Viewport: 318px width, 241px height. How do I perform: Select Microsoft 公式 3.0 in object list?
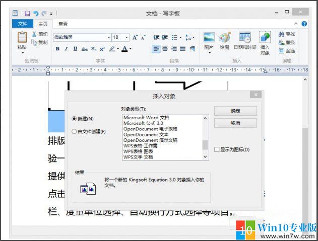click(x=143, y=123)
